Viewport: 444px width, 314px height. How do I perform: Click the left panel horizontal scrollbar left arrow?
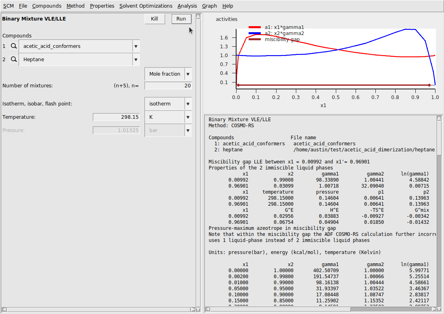pyautogui.click(x=4, y=310)
